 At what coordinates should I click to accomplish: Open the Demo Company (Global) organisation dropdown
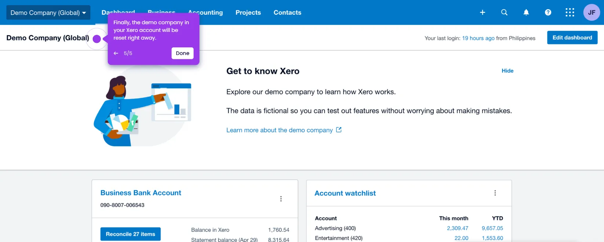[x=48, y=12]
